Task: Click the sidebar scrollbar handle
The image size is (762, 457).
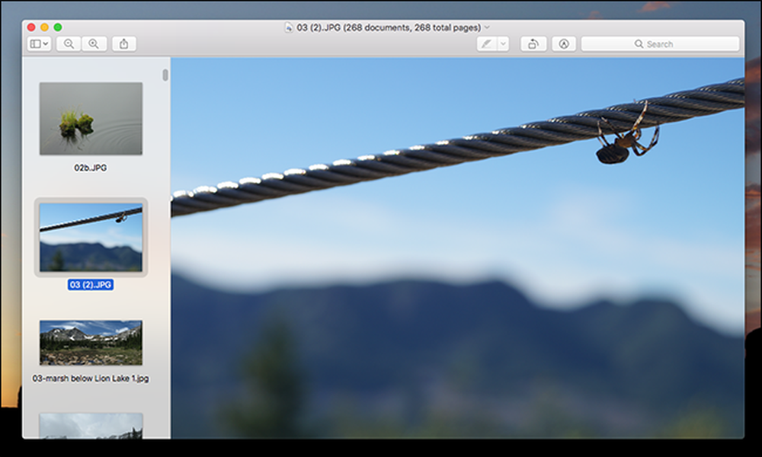Action: click(x=165, y=75)
